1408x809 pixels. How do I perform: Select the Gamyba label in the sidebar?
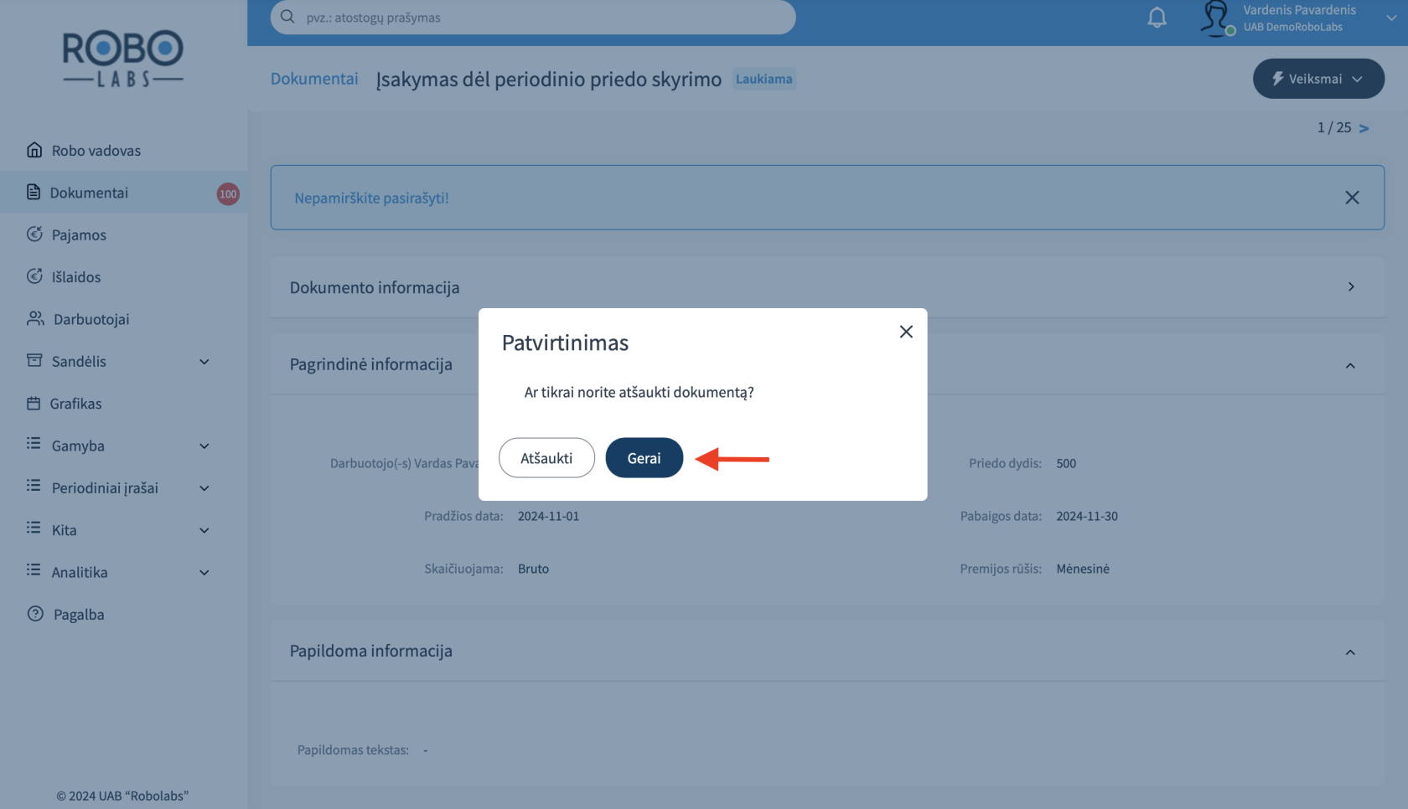click(78, 446)
